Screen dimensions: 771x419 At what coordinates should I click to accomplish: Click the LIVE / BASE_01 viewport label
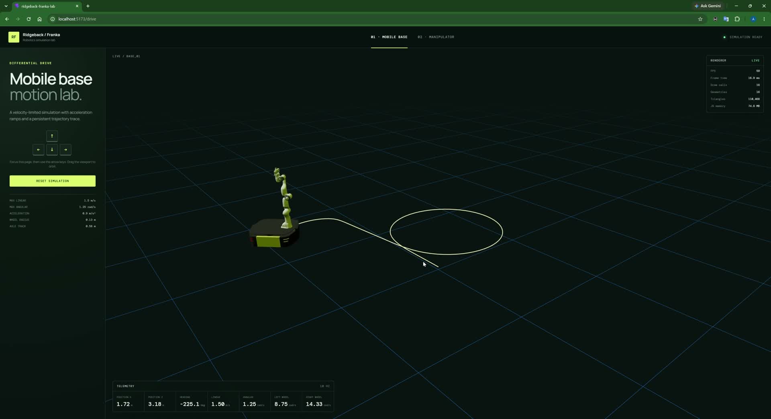[126, 56]
